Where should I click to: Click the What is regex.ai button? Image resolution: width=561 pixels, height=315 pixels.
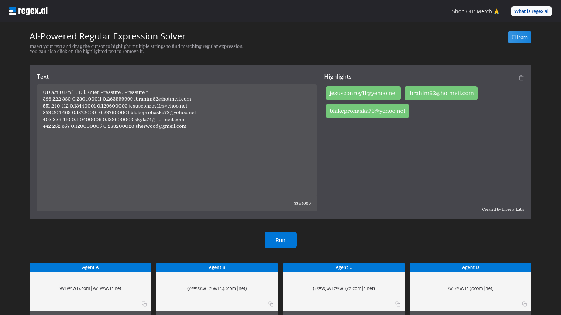pos(531,11)
